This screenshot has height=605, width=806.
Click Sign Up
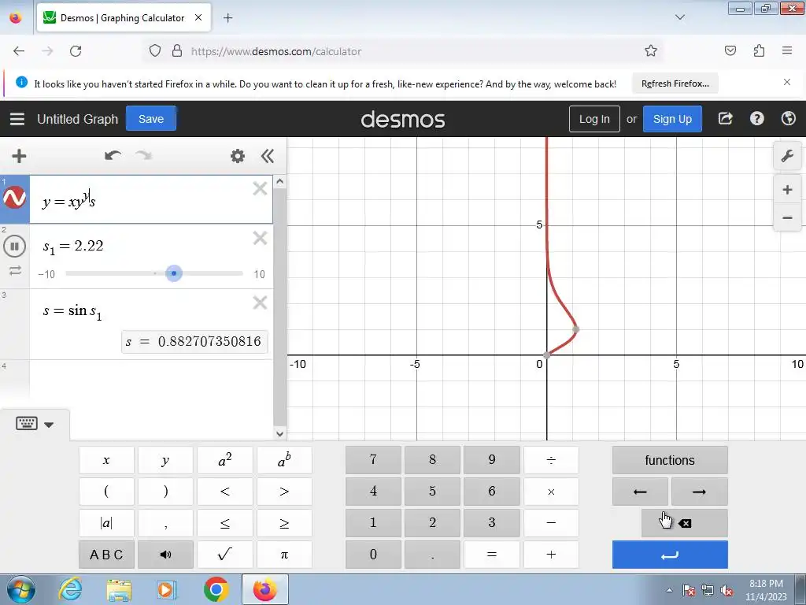click(672, 119)
